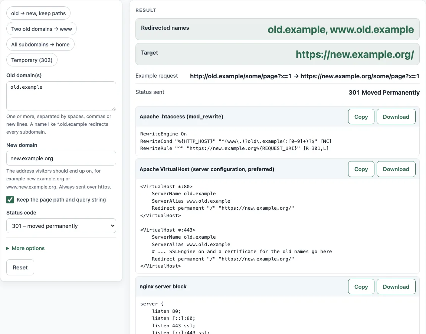
Task: Click the 'listen 443 ssl;' nginx line
Action: click(x=173, y=325)
